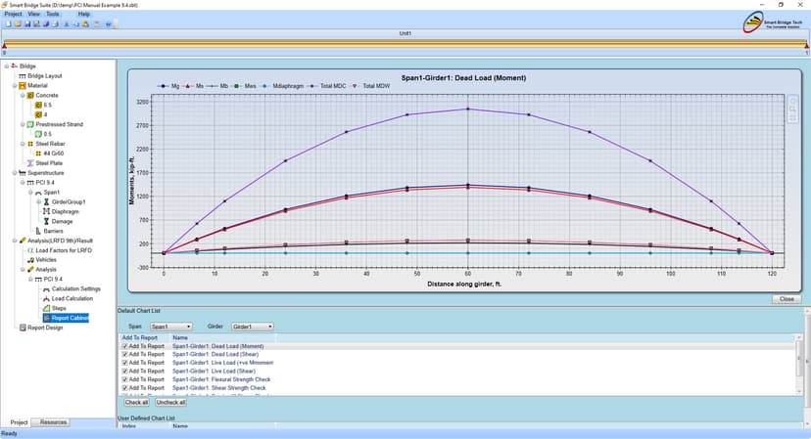
Task: Close the chart with Close button
Action: (787, 299)
